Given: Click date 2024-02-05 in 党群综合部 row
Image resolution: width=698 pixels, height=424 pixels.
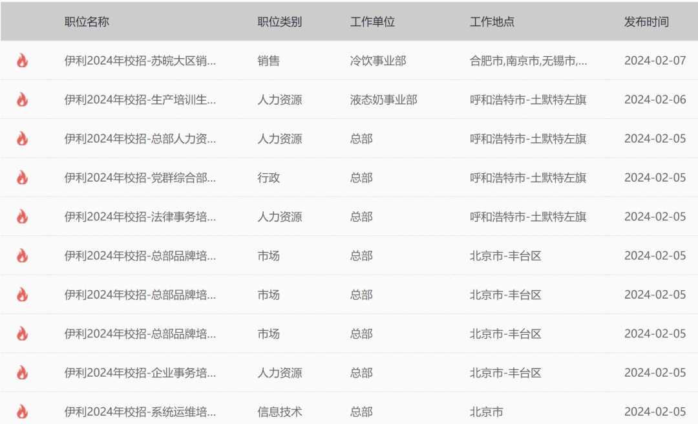Looking at the screenshot, I should pyautogui.click(x=655, y=178).
